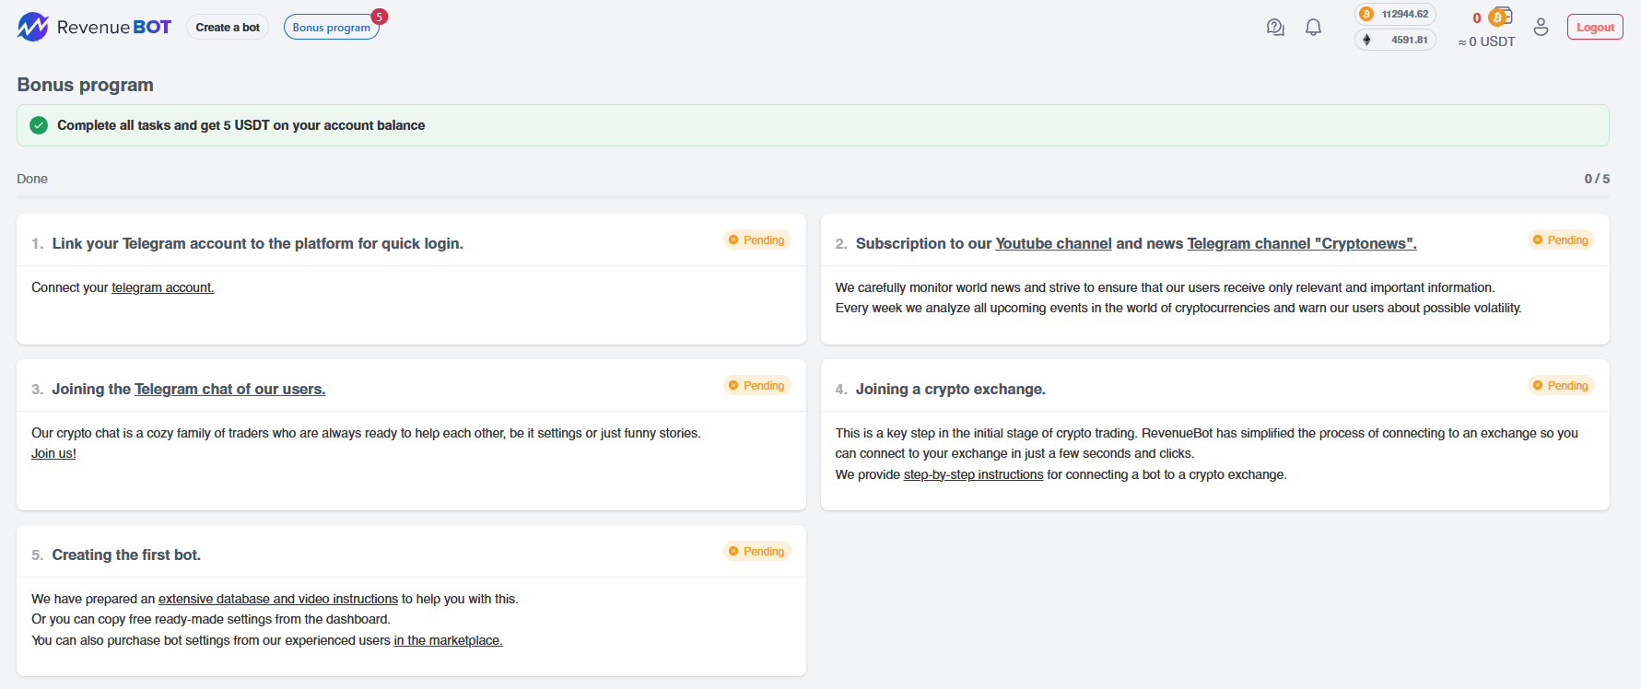Click 'We carefully monitor world news' text
The image size is (1641, 689).
tap(1165, 287)
